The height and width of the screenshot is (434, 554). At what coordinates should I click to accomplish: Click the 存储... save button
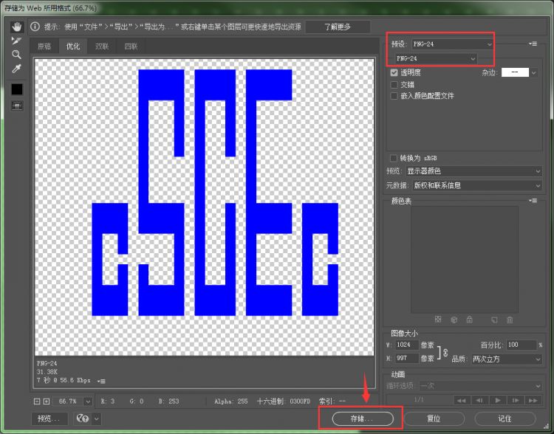click(x=363, y=418)
